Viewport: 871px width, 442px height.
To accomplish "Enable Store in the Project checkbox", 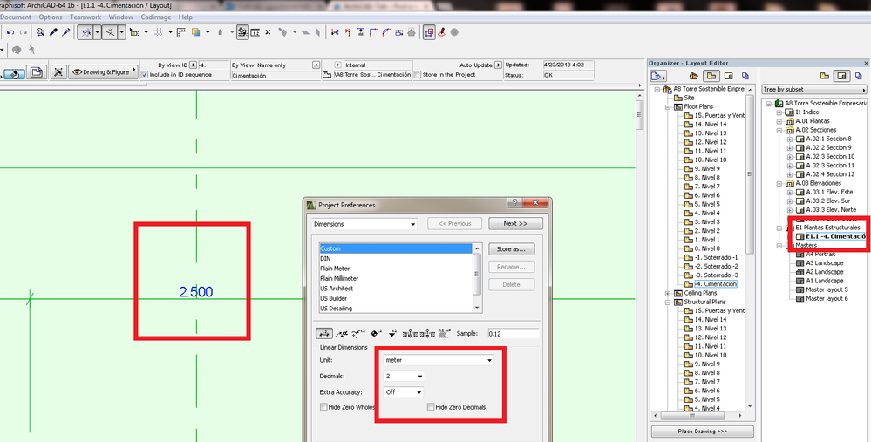I will pyautogui.click(x=418, y=74).
